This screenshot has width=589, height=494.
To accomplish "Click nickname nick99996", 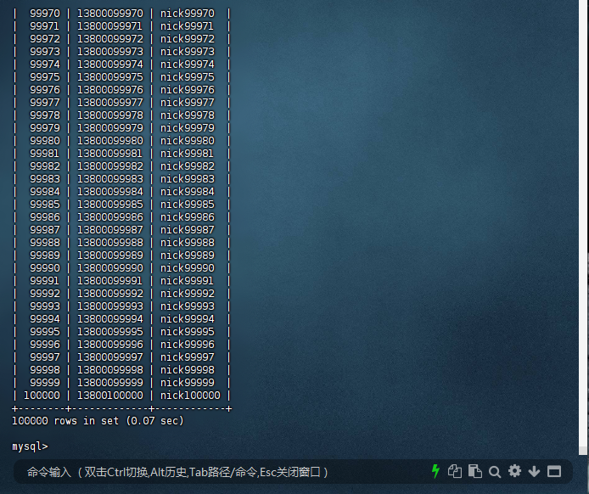I will 188,345.
